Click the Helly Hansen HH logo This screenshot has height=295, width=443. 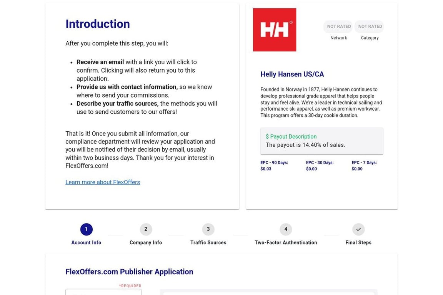click(x=274, y=30)
